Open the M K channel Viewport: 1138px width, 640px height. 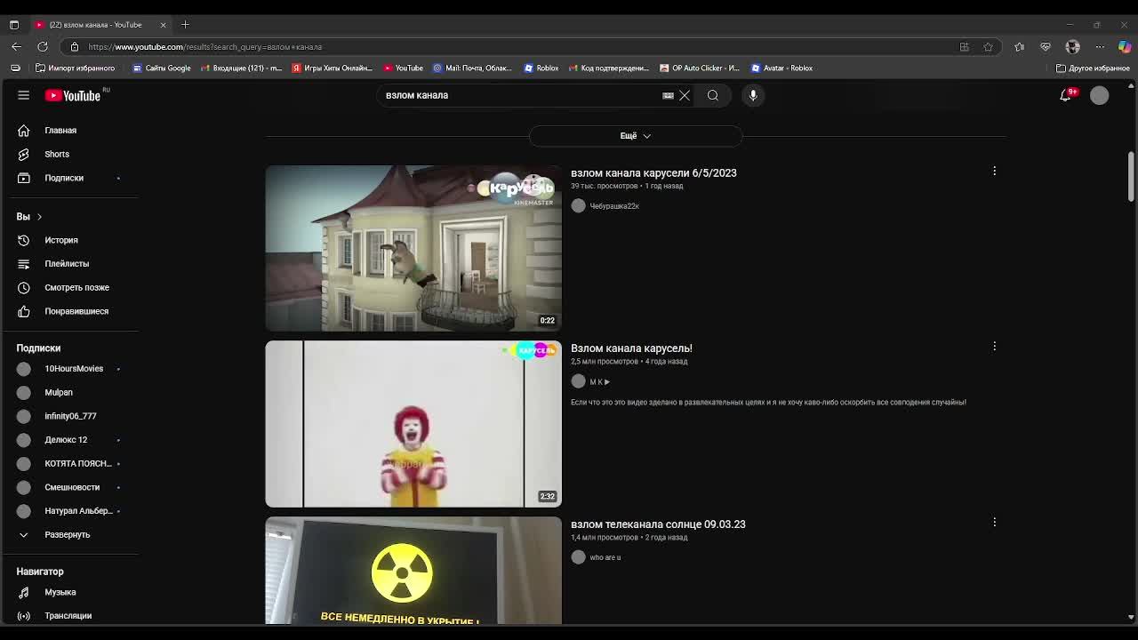click(599, 382)
